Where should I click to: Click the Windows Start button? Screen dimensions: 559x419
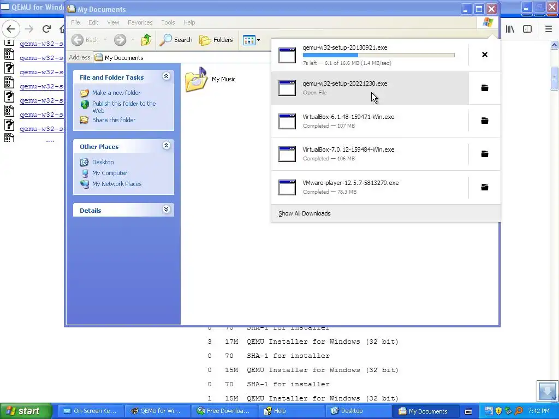(x=26, y=411)
